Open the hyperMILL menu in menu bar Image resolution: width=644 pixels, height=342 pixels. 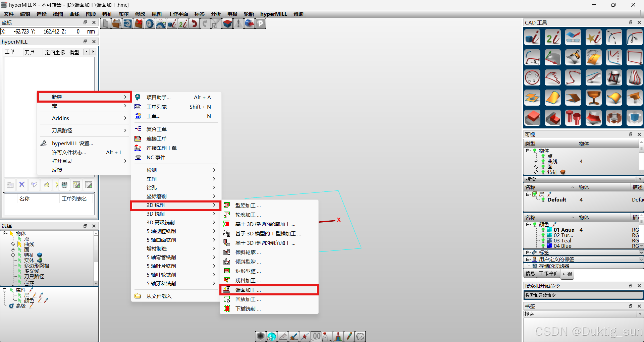[274, 14]
